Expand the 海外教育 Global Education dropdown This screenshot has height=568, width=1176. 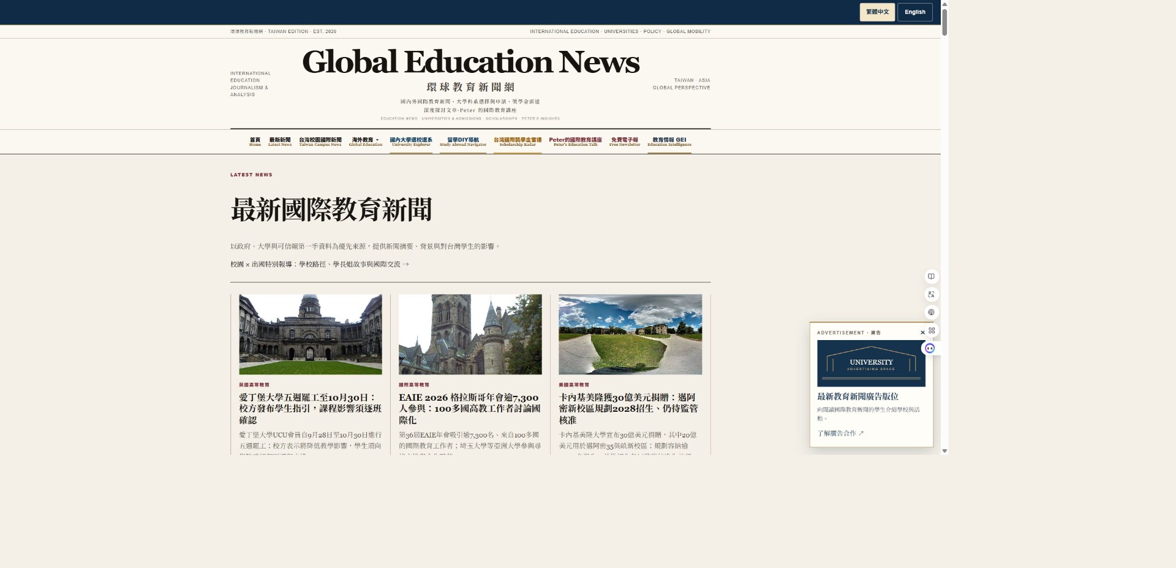pos(366,142)
